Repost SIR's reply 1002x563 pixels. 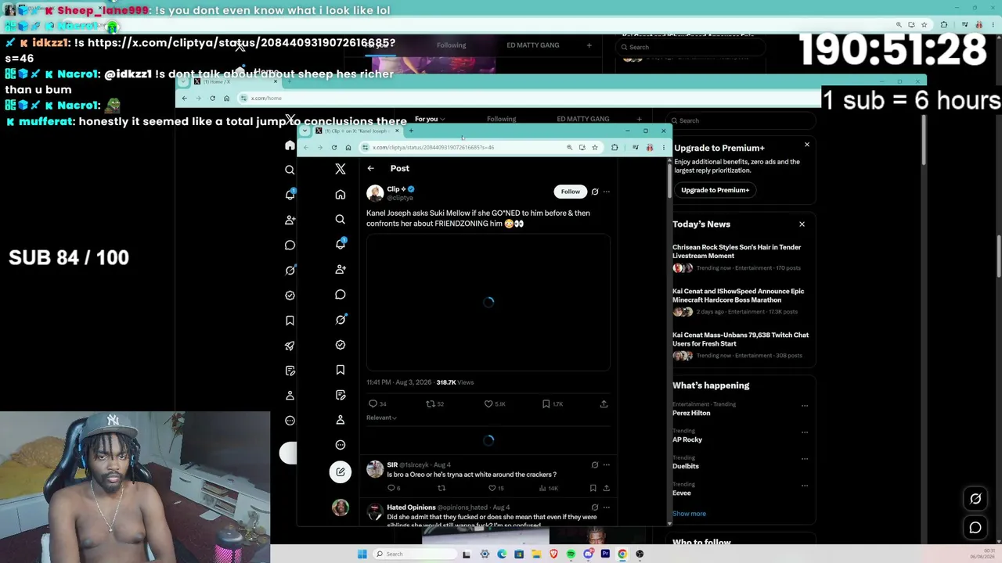[x=442, y=488]
